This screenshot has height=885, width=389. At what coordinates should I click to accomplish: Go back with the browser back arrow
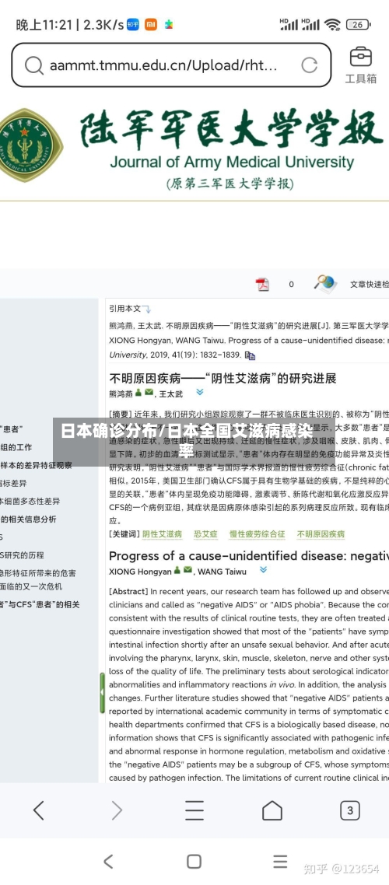[x=38, y=810]
